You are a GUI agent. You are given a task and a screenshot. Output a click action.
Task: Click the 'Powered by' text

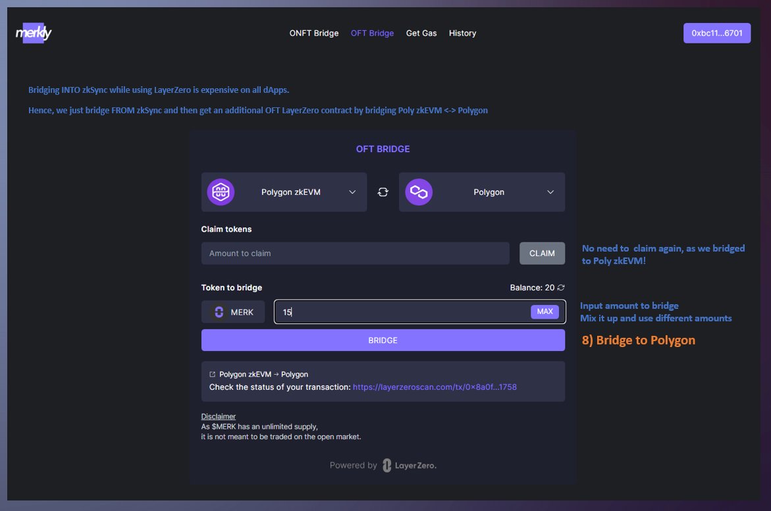tap(353, 466)
